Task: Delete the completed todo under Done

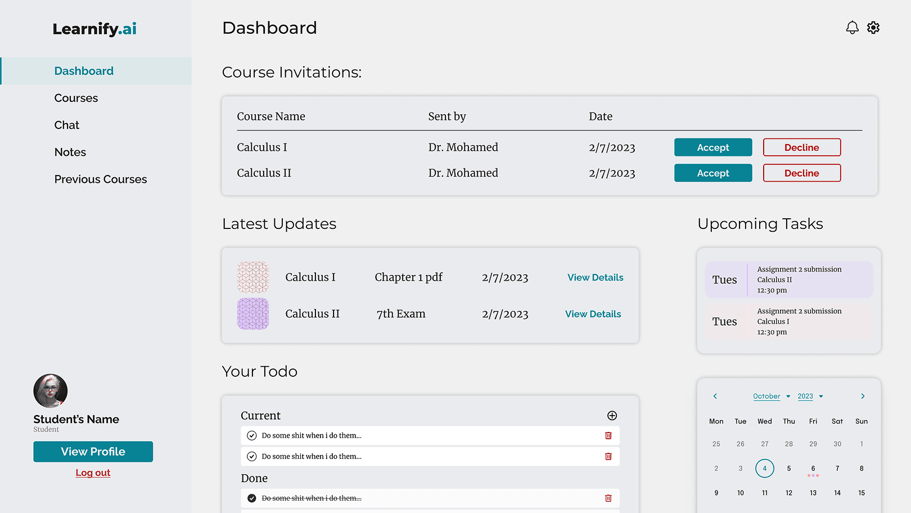Action: [x=608, y=498]
